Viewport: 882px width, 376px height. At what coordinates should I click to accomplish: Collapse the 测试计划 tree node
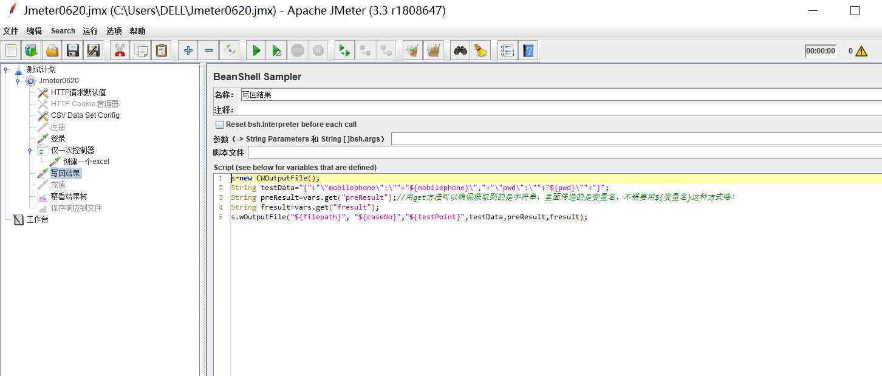point(5,70)
